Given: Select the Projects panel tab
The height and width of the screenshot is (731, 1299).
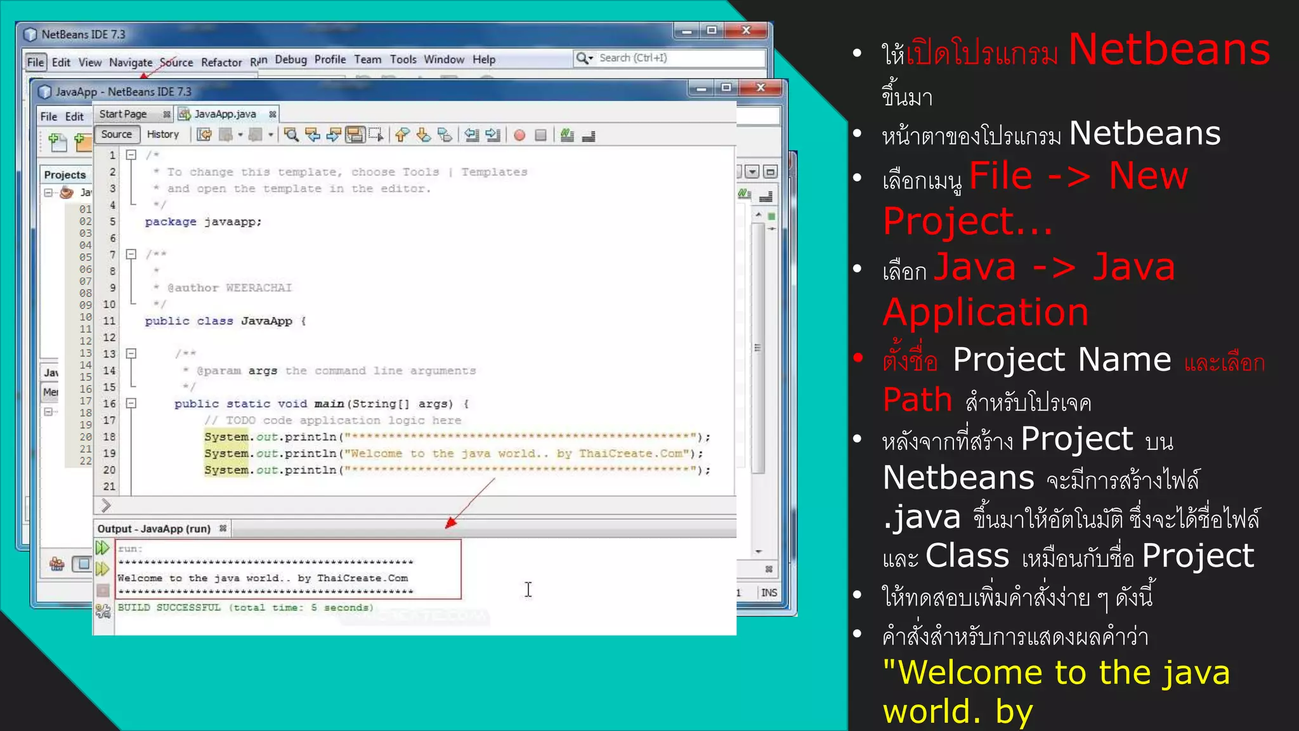Looking at the screenshot, I should tap(65, 175).
